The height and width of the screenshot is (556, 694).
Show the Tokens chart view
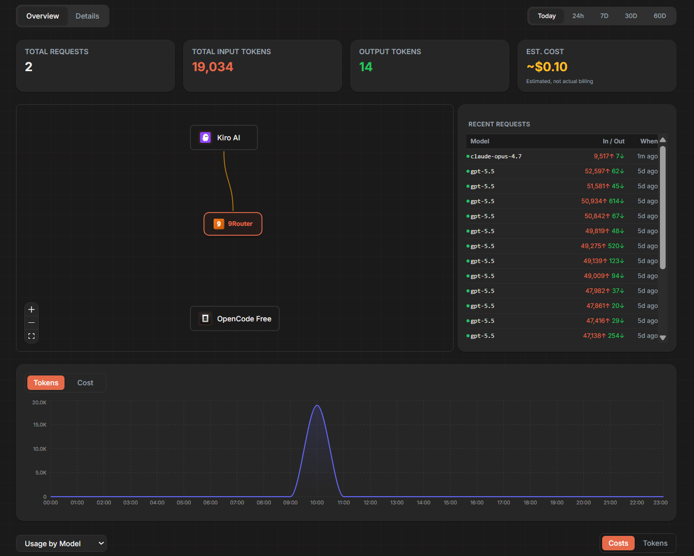[46, 383]
